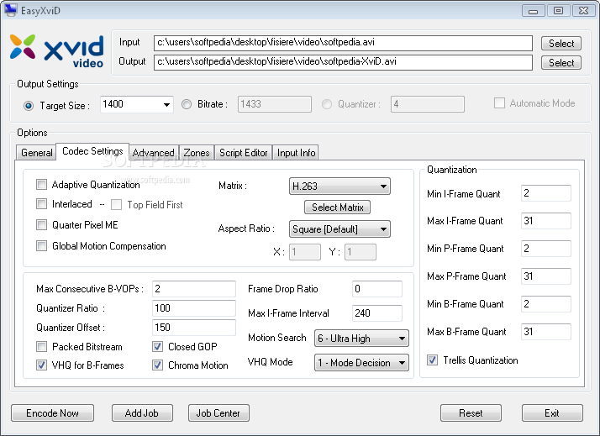Toggle Adaptive Quantization checkbox
The image size is (600, 436).
pos(41,184)
